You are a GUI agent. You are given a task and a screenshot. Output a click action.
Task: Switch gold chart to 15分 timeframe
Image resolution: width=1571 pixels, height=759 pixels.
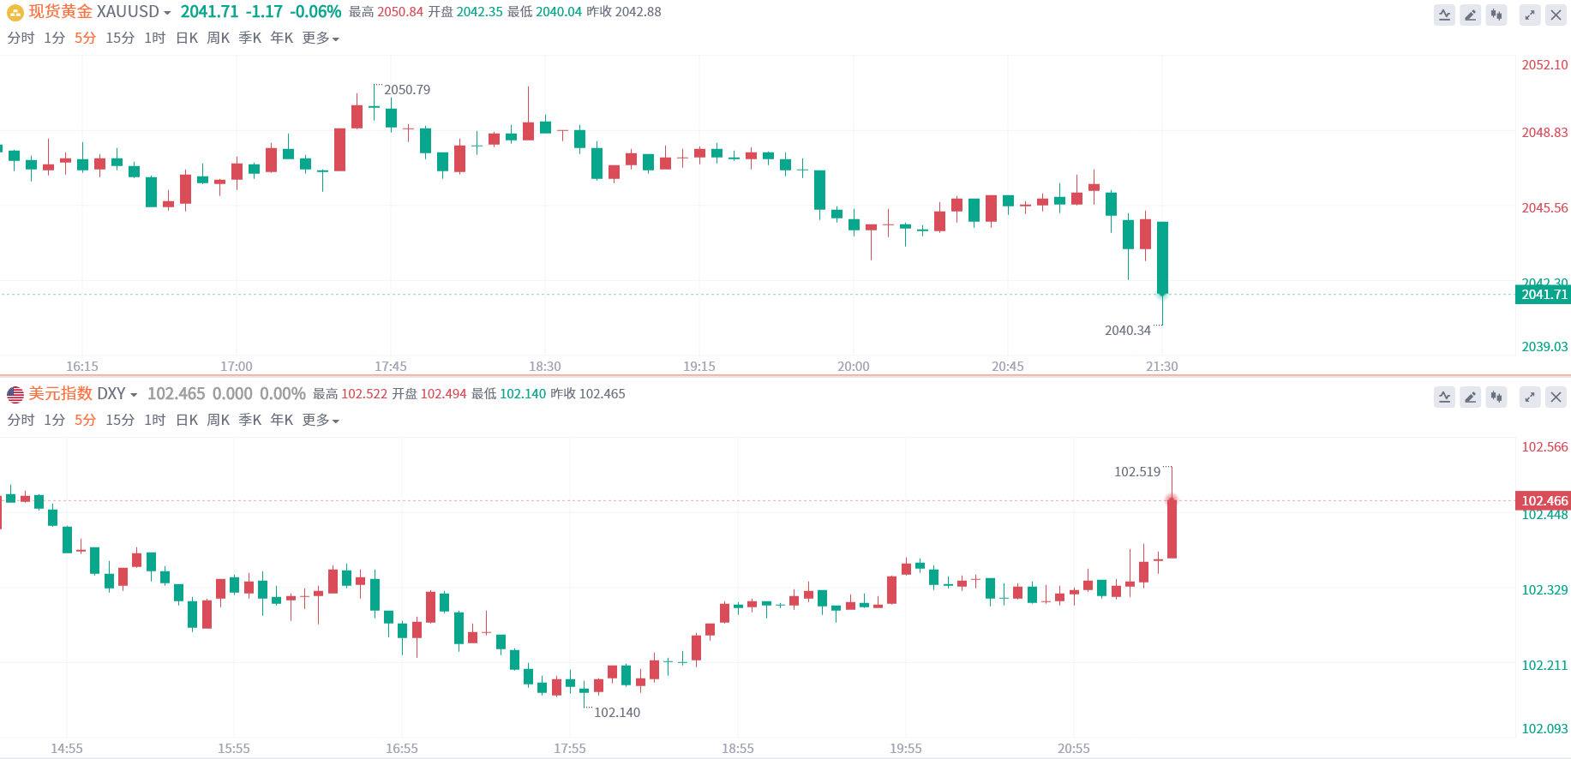[120, 38]
